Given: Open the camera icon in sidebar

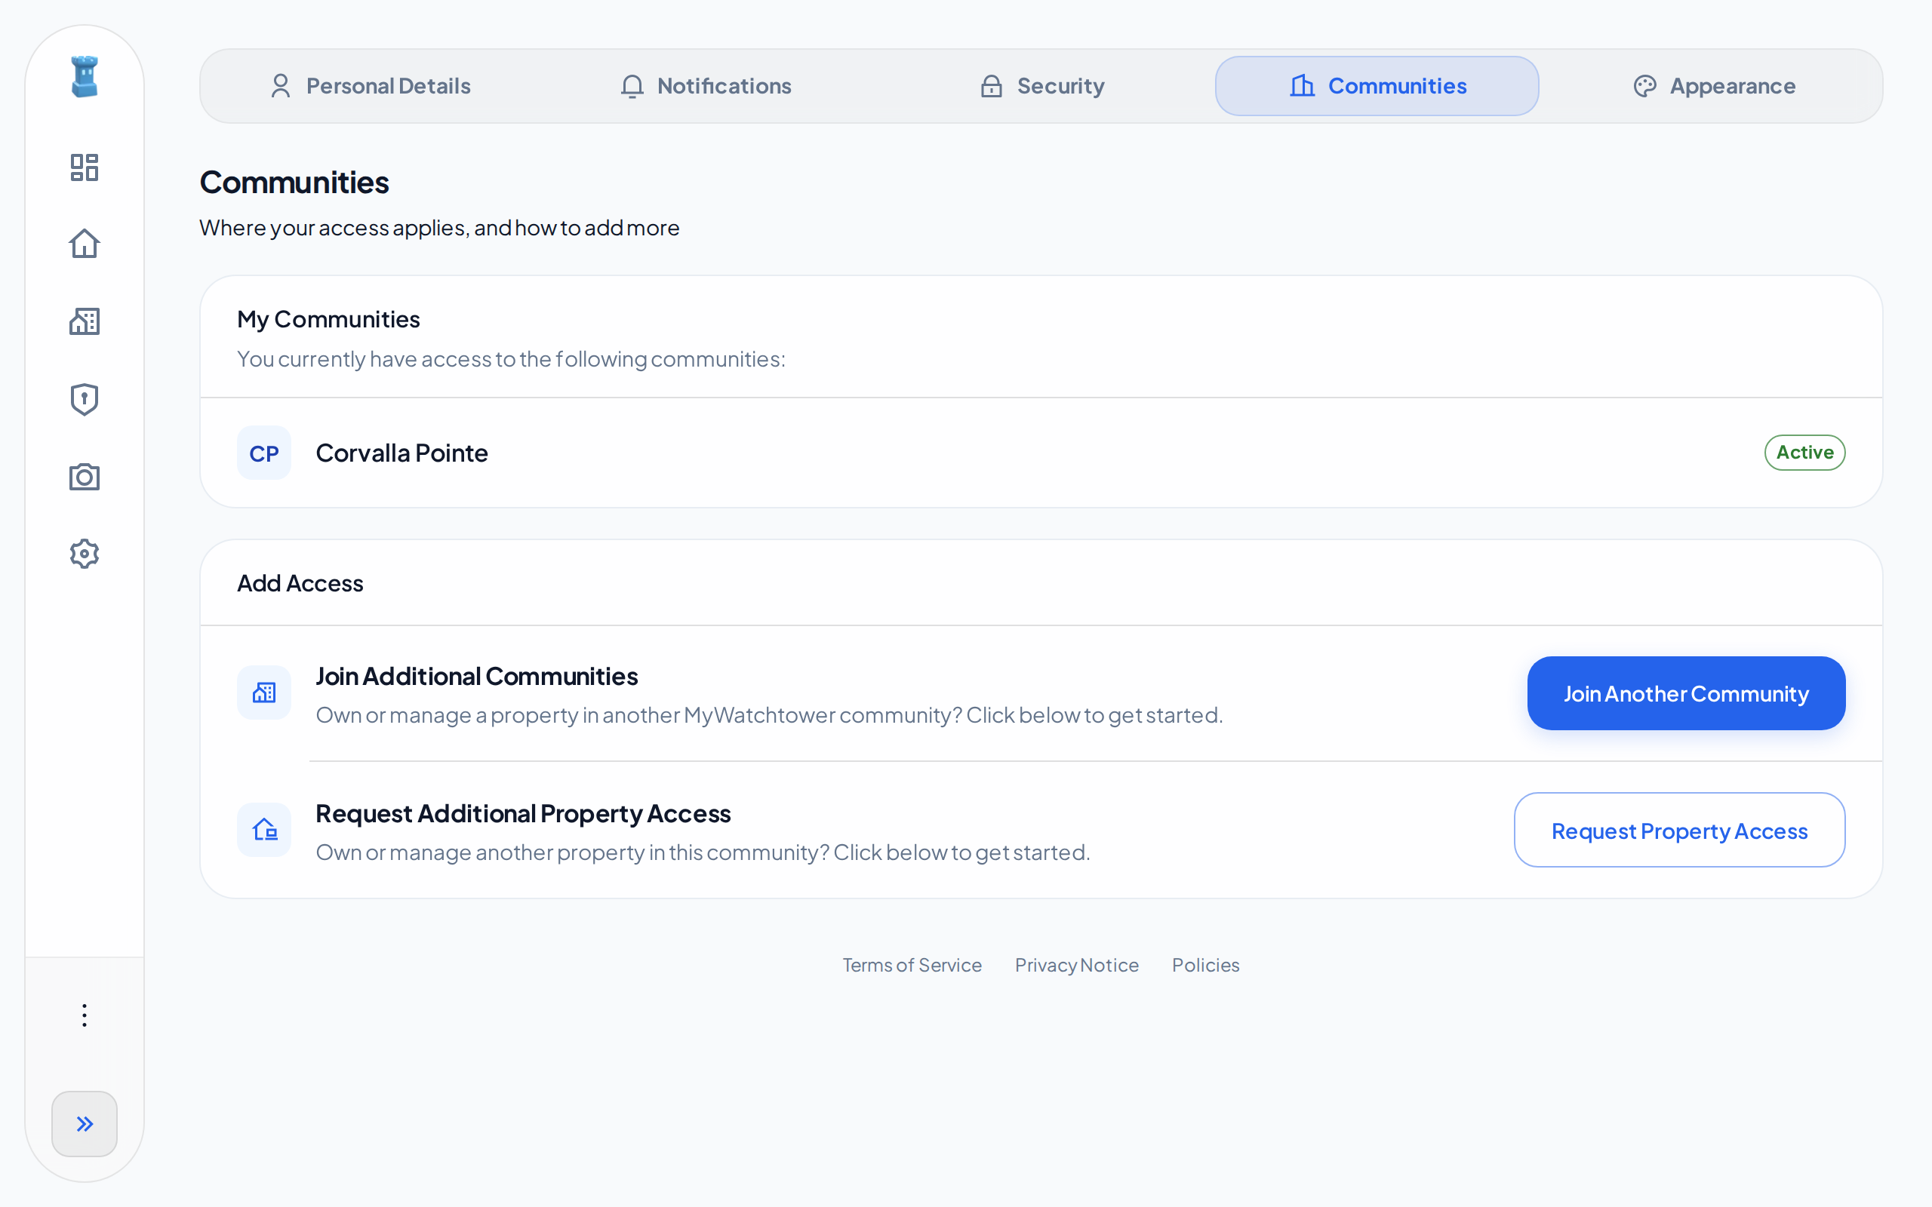Looking at the screenshot, I should [x=84, y=477].
